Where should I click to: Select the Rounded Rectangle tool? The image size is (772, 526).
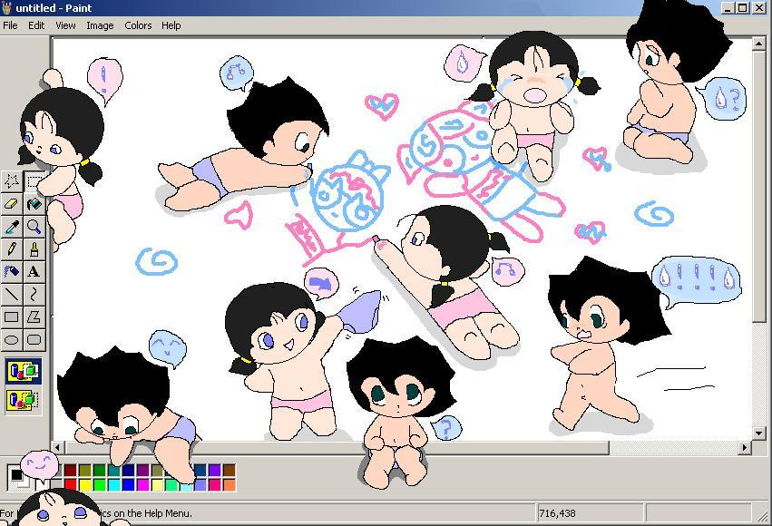point(34,339)
